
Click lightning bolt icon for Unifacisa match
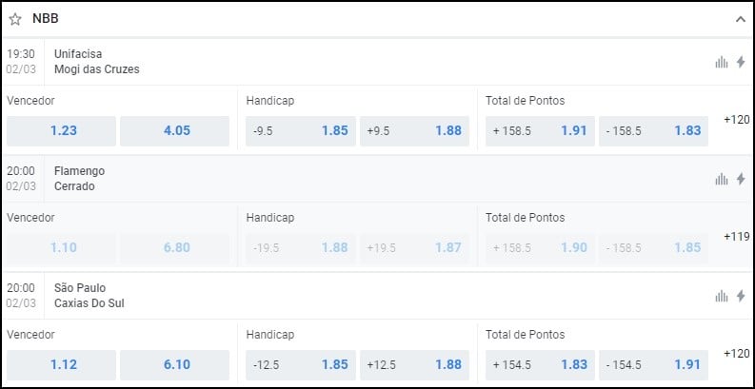pos(741,62)
